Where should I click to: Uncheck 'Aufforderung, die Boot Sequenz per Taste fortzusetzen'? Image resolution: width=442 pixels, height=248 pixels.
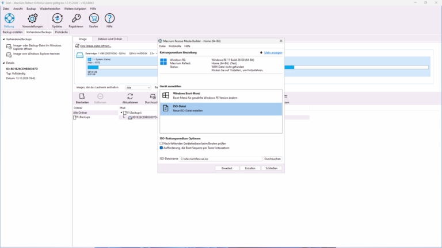(161, 148)
